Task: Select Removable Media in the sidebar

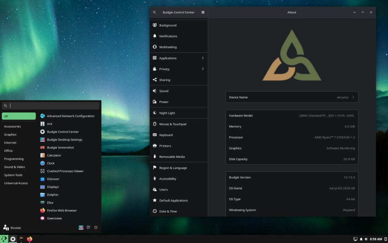Action: 179,157
